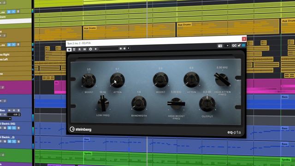295x166 pixels.
Task: Toggle the EQ-P1A plugin activate button
Action: pos(69,49)
